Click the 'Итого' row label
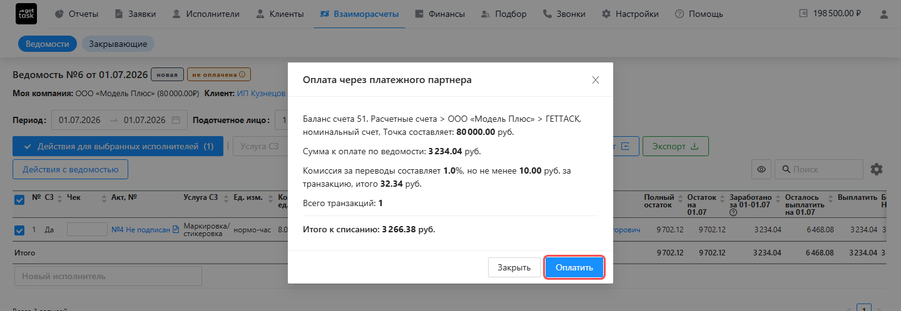Viewport: 901px width, 311px height. (24, 253)
